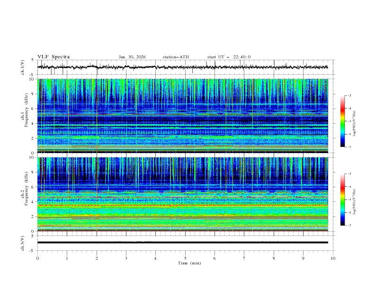
Task: Select the 0 minute tick on time axis
Action: (37, 258)
